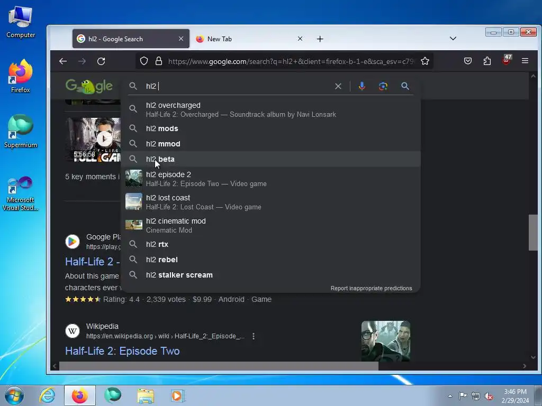542x406 pixels.
Task: Close the hl2 - Google Search tab
Action: coord(181,39)
